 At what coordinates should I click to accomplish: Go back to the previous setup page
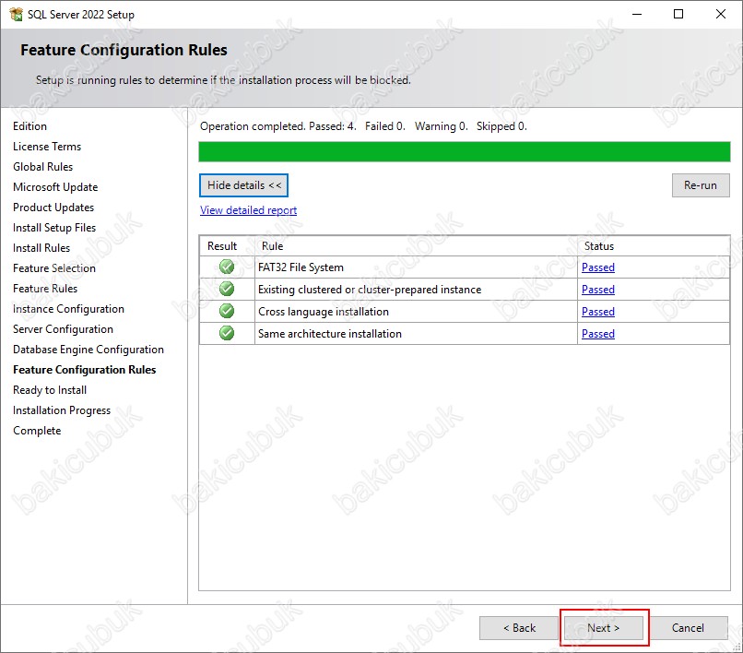[519, 628]
